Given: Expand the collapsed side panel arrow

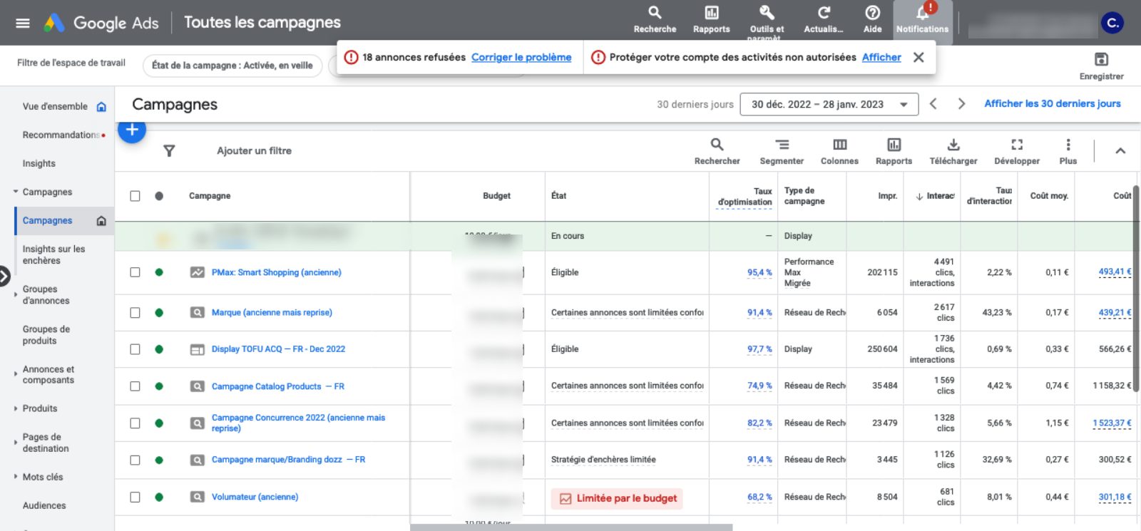Looking at the screenshot, I should pyautogui.click(x=4, y=275).
